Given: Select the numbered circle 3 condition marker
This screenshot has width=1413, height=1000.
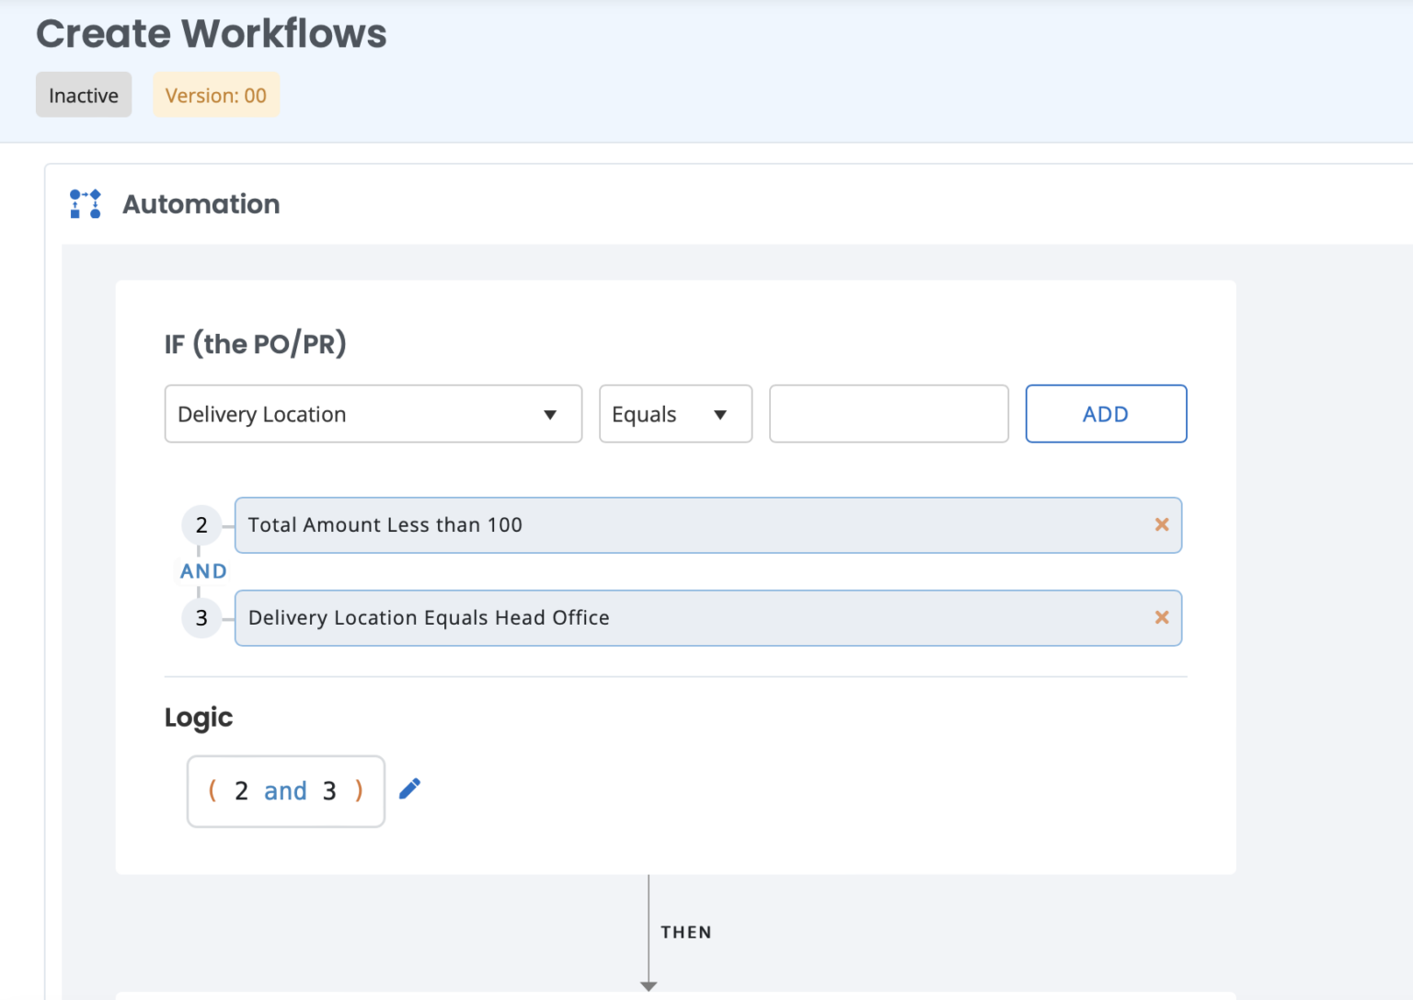Looking at the screenshot, I should [201, 617].
